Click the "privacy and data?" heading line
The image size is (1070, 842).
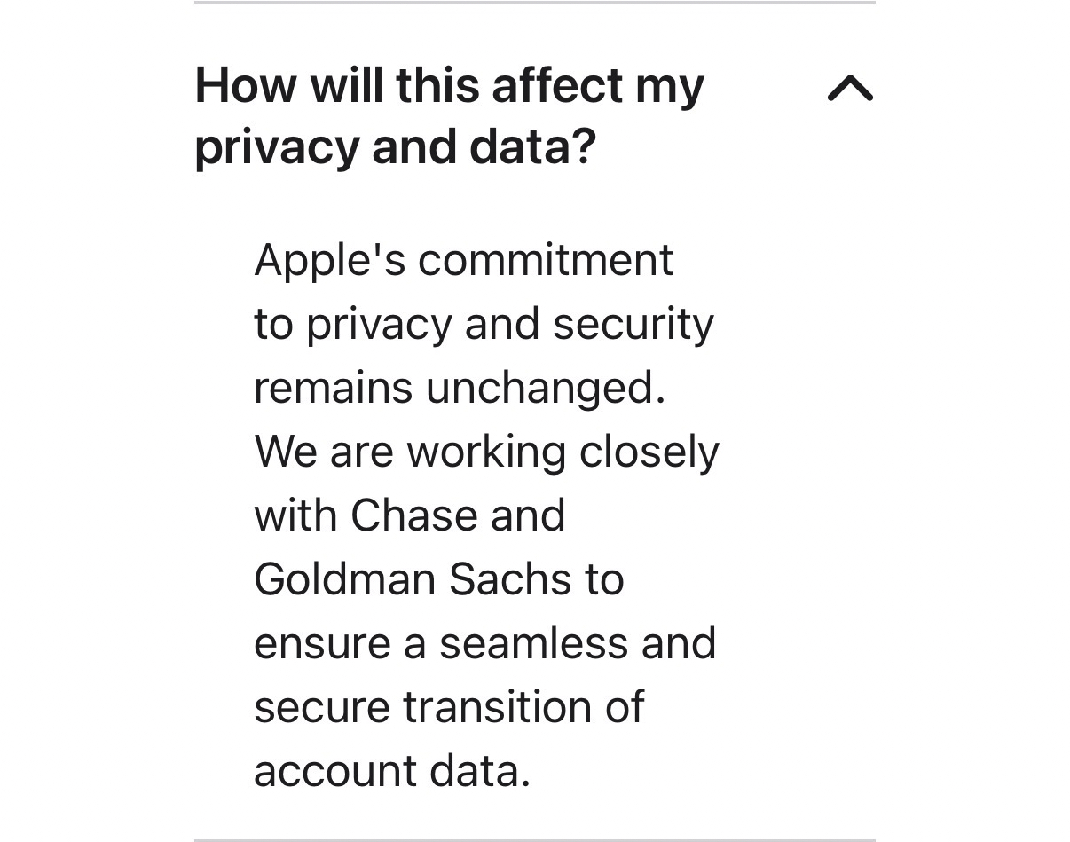click(x=395, y=147)
